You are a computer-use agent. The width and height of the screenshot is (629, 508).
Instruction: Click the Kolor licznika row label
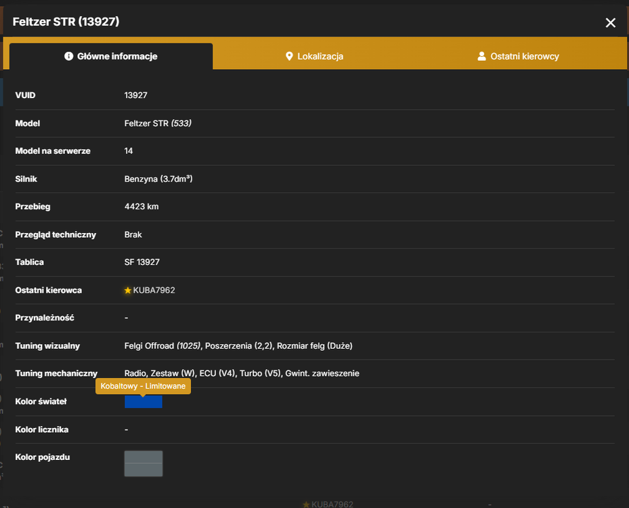click(42, 429)
